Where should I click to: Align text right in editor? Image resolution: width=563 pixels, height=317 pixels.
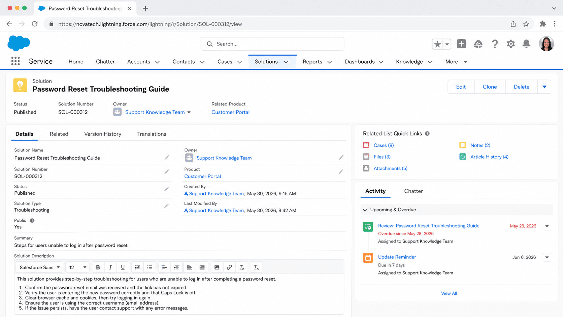[202, 267]
